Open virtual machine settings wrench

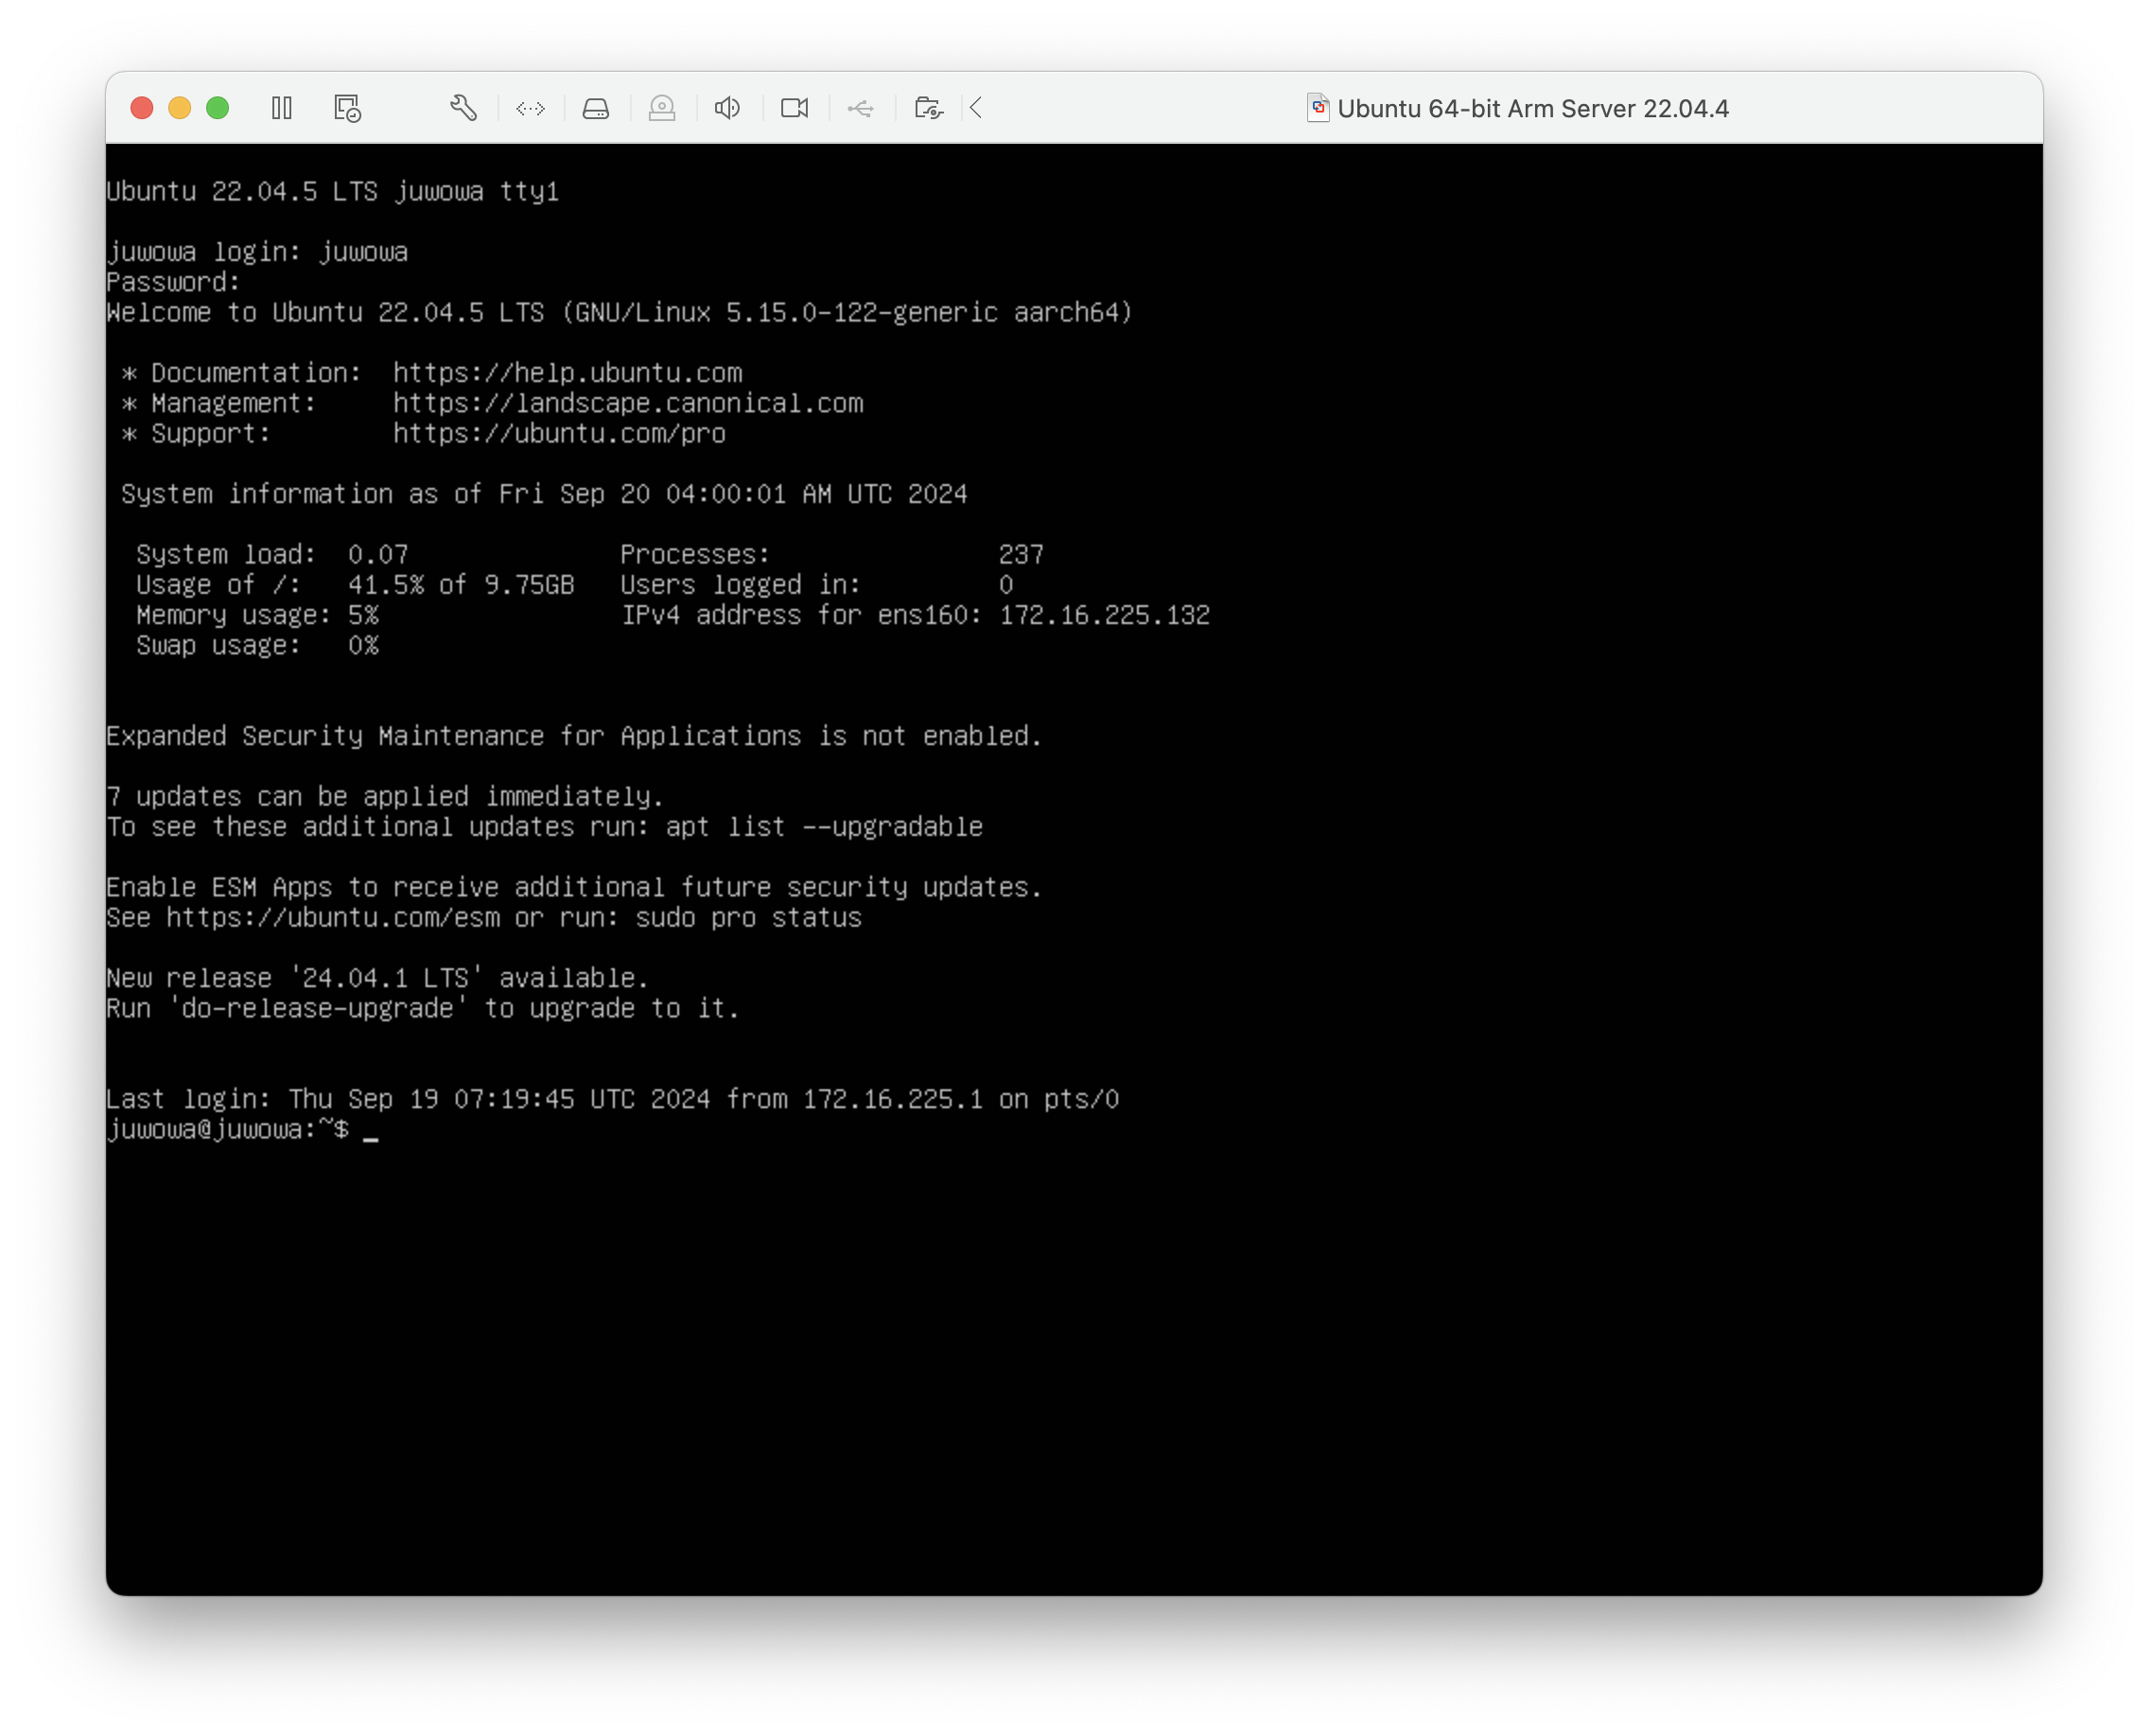463,108
